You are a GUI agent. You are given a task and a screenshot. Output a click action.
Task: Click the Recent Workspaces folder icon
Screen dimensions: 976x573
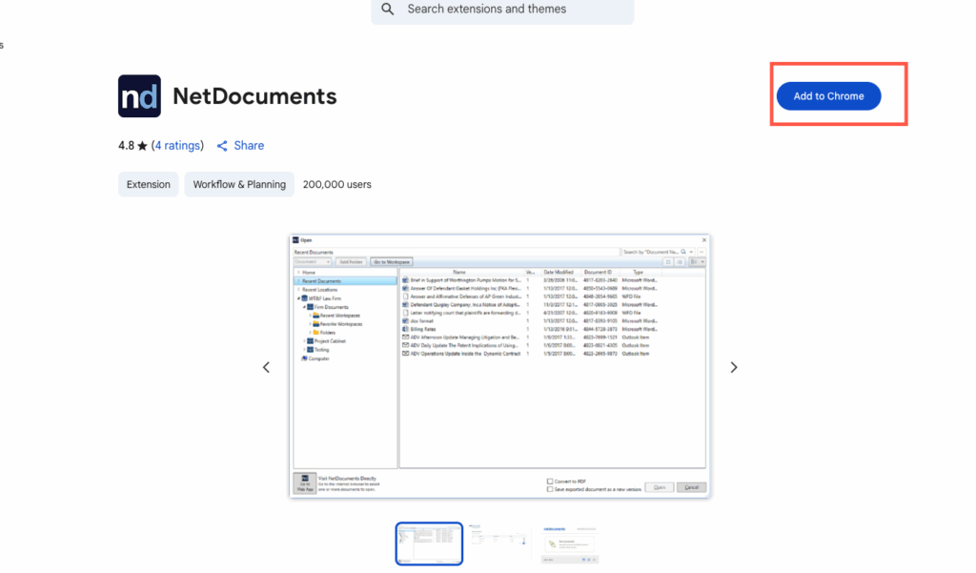tap(315, 316)
